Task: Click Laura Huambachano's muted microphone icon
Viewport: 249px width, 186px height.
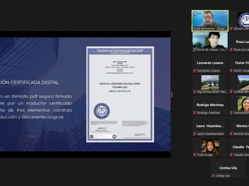Action: [x=195, y=134]
